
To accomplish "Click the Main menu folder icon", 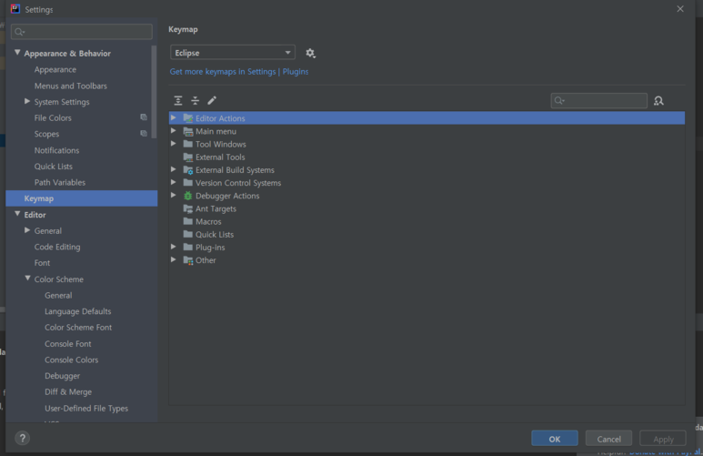I will (x=188, y=131).
